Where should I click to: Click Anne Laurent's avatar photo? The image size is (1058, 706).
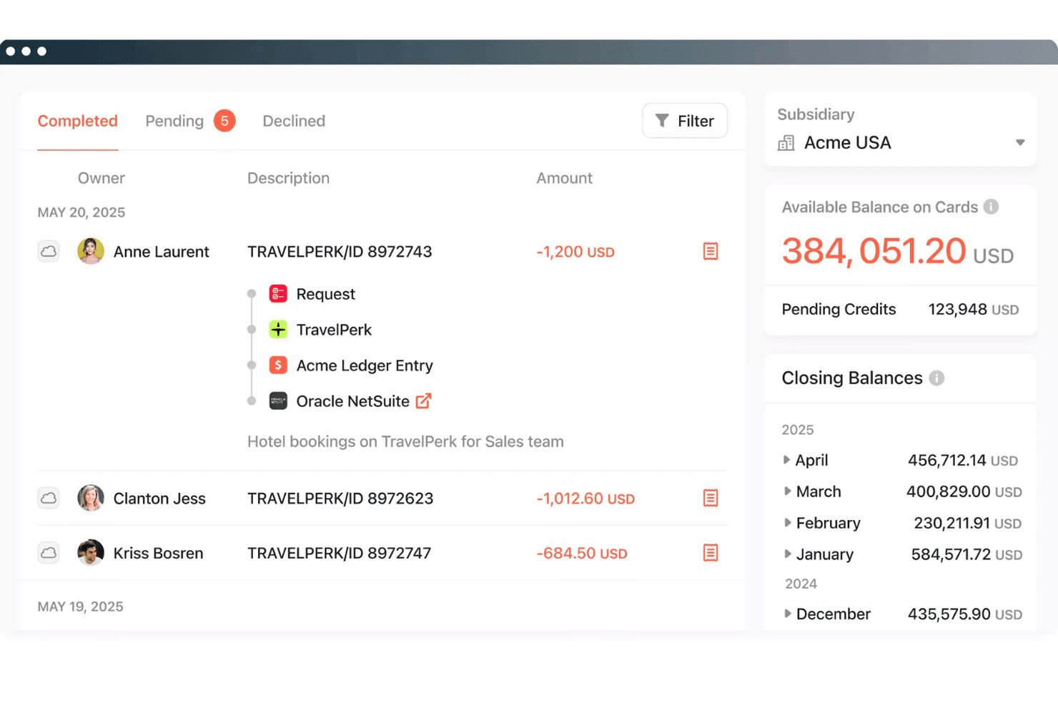[91, 251]
